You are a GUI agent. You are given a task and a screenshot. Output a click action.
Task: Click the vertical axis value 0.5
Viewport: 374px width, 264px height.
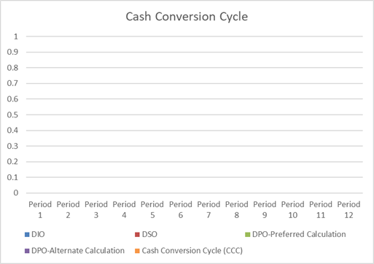(x=12, y=114)
